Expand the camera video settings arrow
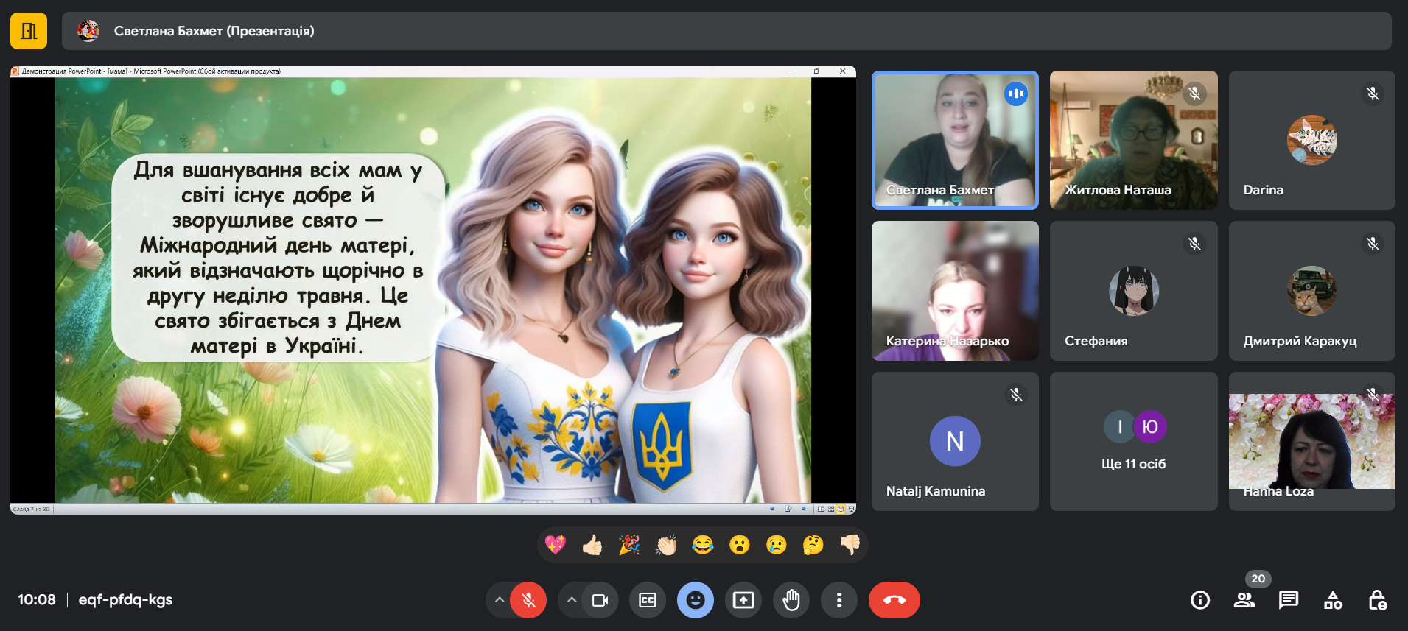This screenshot has width=1408, height=631. click(572, 600)
